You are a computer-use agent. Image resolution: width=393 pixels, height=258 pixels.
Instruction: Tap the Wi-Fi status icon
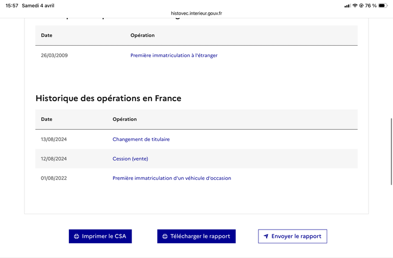coord(355,5)
